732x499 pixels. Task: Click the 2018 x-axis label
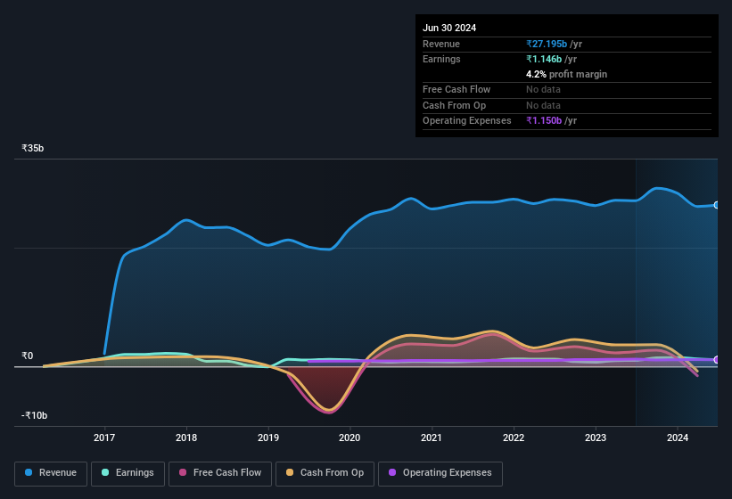pos(186,438)
